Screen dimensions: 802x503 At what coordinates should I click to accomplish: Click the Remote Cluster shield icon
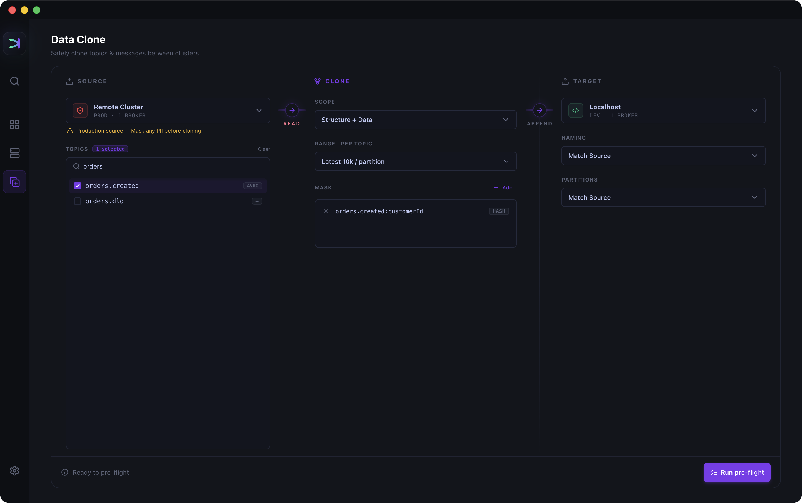coord(80,111)
